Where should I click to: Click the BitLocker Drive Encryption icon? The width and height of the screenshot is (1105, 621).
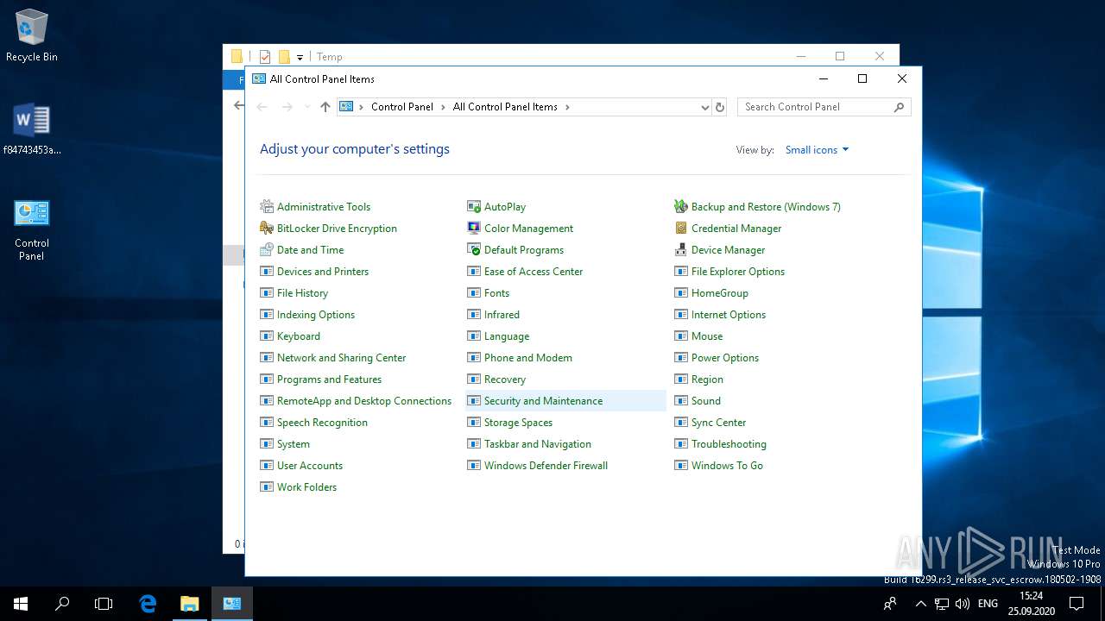[267, 229]
